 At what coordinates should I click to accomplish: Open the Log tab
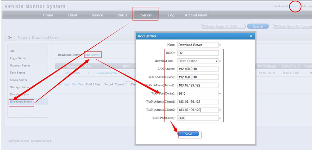pyautogui.click(x=171, y=15)
